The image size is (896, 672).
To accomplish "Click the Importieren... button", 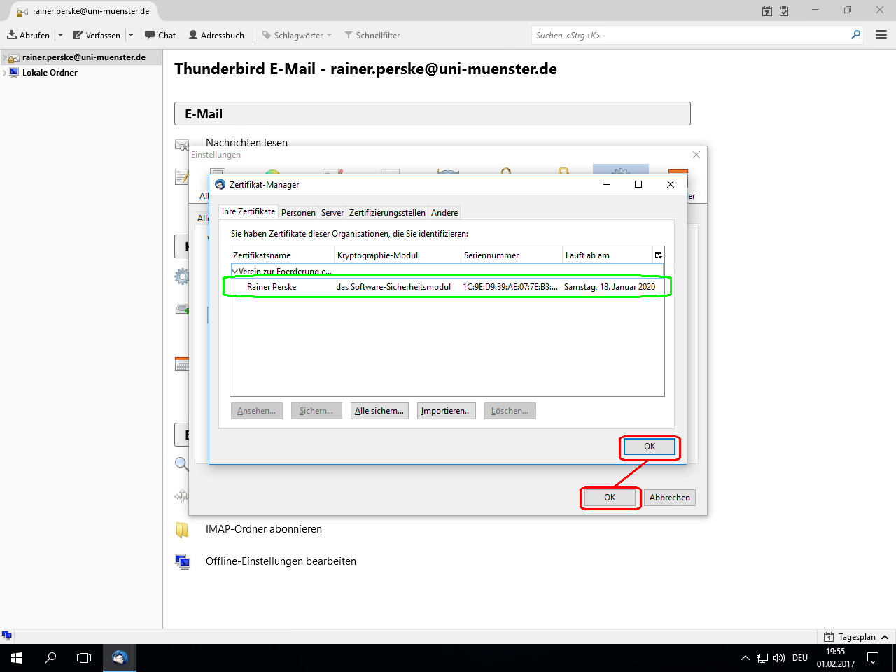I will (x=446, y=411).
